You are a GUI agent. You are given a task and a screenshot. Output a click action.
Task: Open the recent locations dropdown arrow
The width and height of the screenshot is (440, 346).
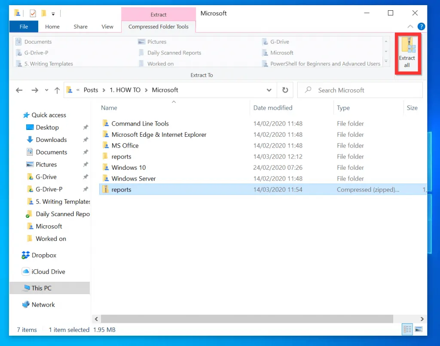pyautogui.click(x=46, y=90)
